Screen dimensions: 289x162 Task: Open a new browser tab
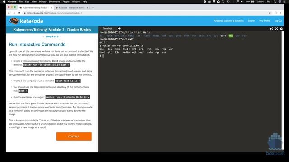(x=93, y=8)
